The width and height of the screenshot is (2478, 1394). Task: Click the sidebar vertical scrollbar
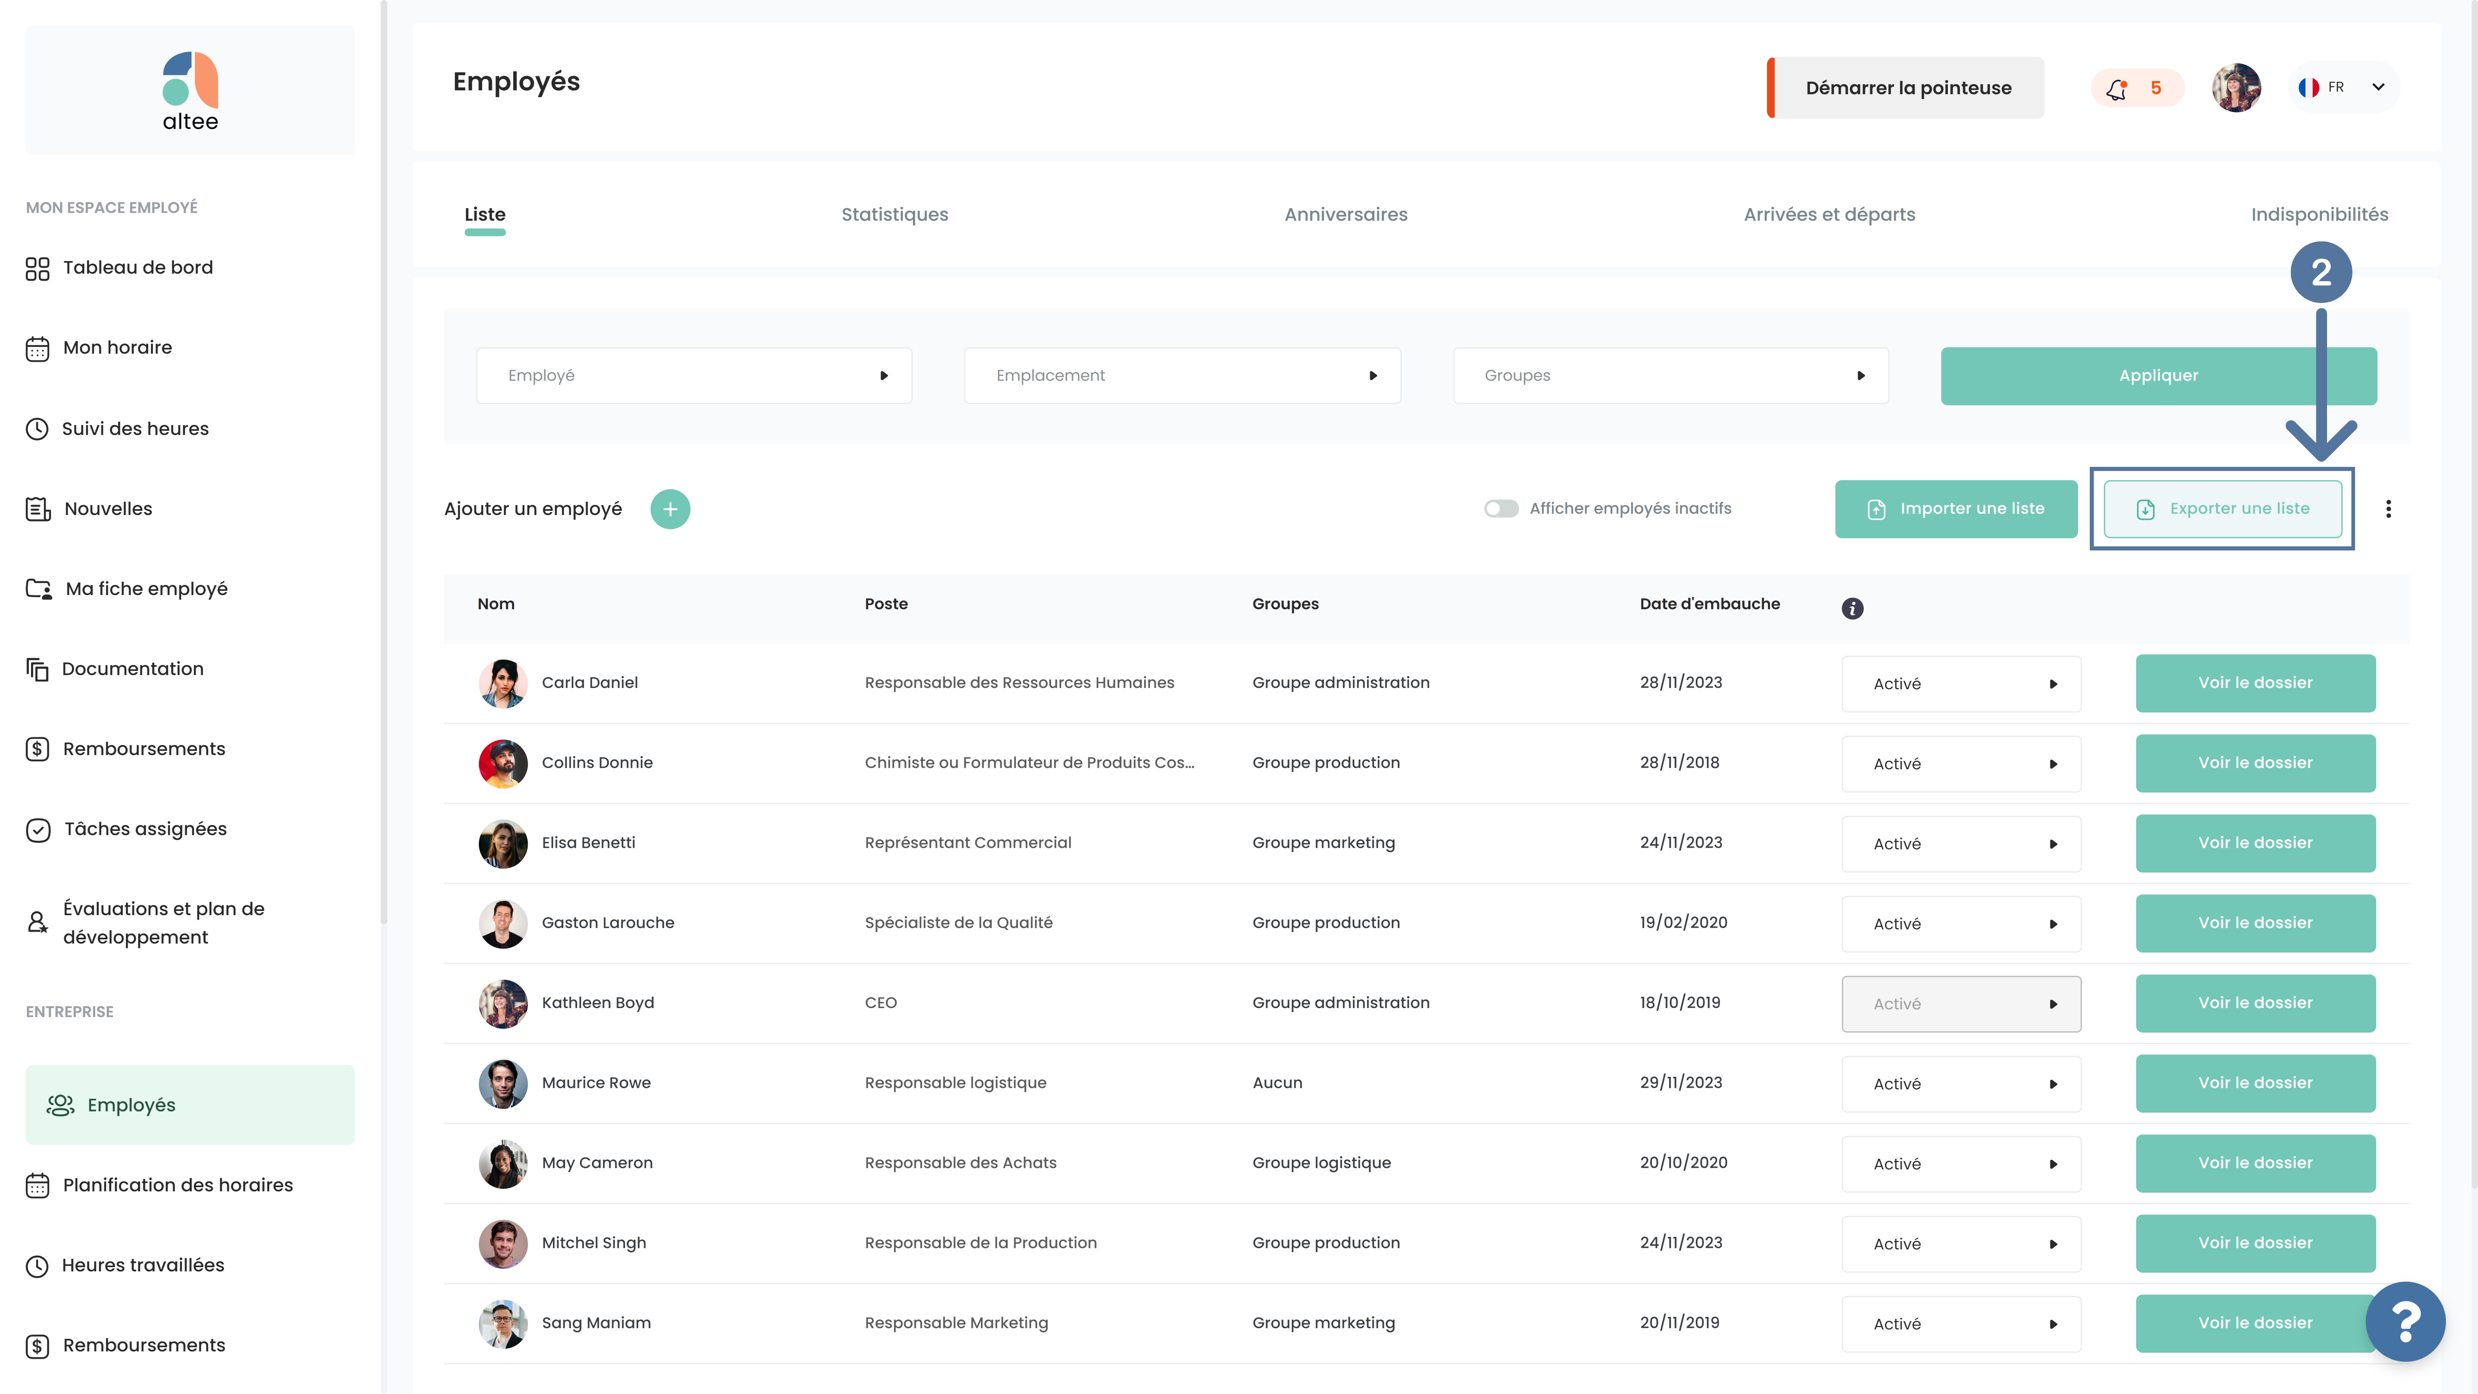pyautogui.click(x=384, y=462)
